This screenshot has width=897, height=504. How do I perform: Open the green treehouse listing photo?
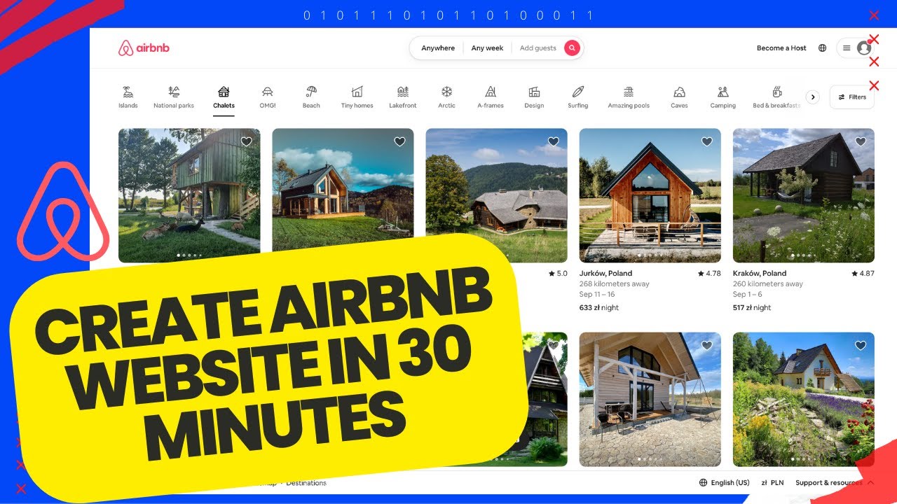pyautogui.click(x=189, y=195)
